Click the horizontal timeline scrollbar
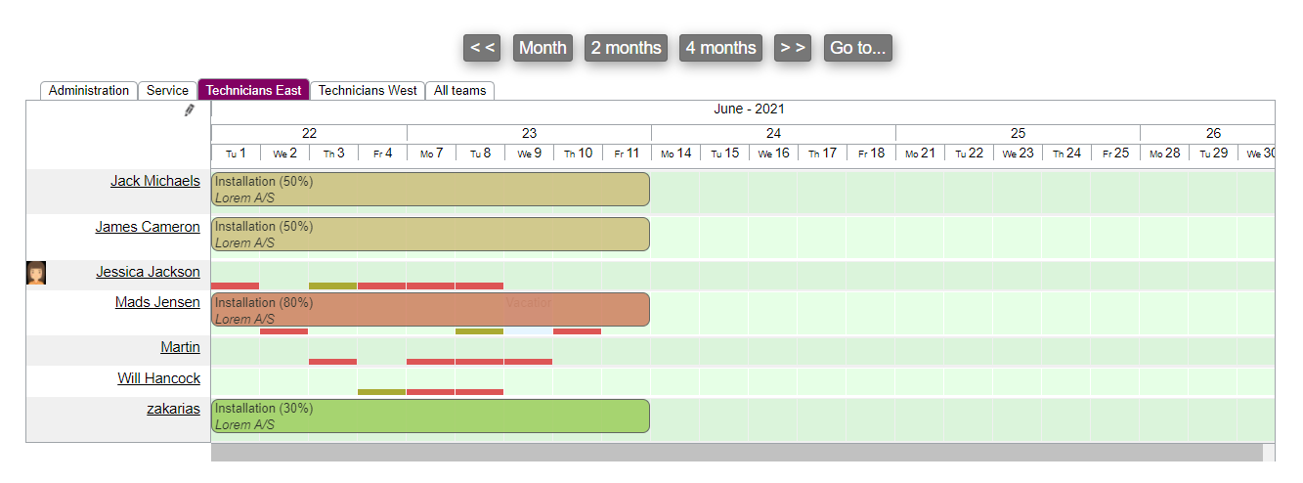1303x483 pixels. tap(736, 452)
